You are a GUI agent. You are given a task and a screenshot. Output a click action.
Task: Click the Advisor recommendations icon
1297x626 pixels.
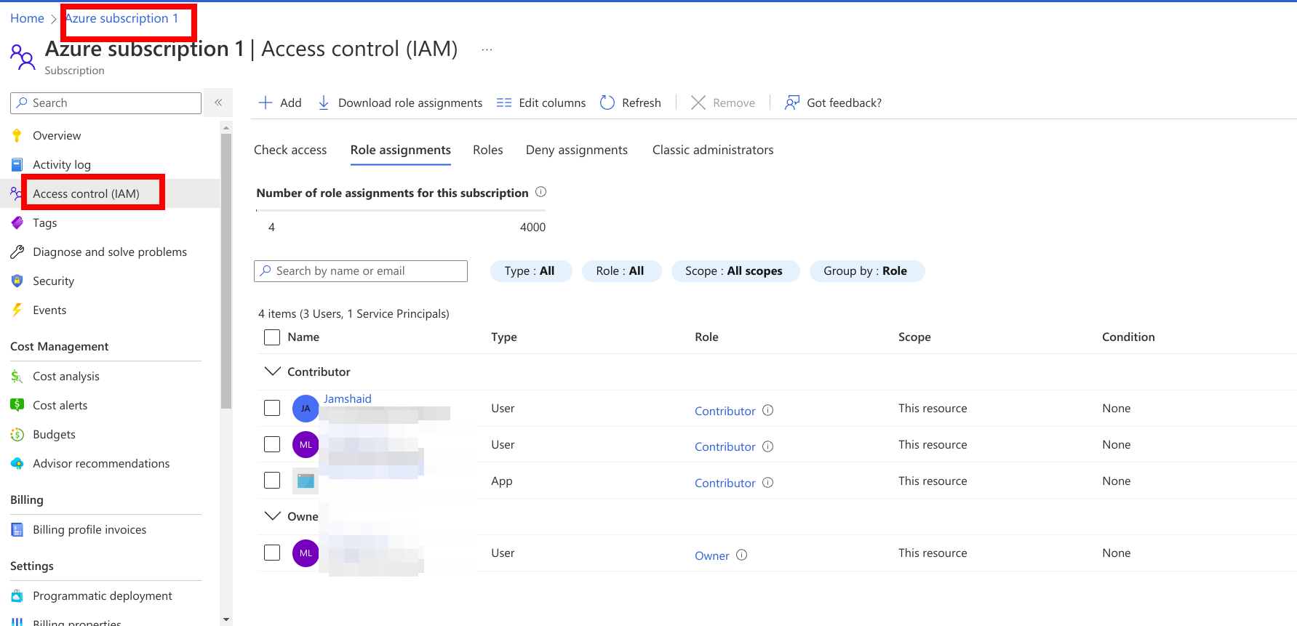(17, 463)
